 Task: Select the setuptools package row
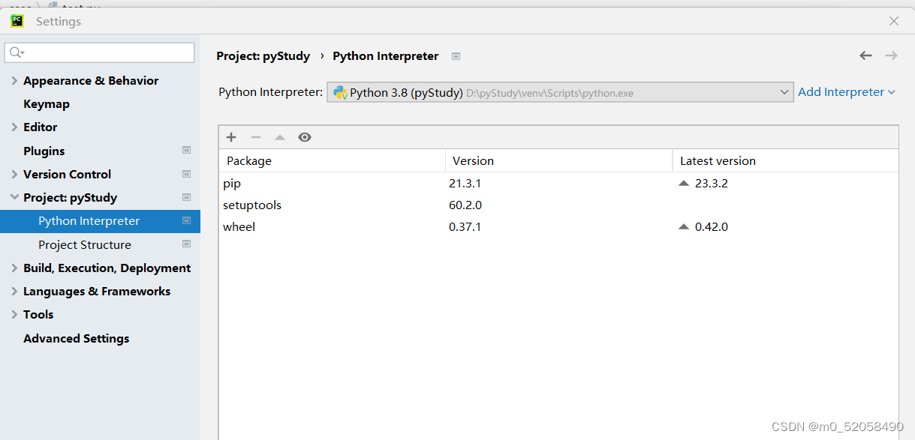558,205
